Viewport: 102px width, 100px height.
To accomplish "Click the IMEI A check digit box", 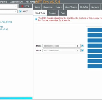I will pos(78,46).
